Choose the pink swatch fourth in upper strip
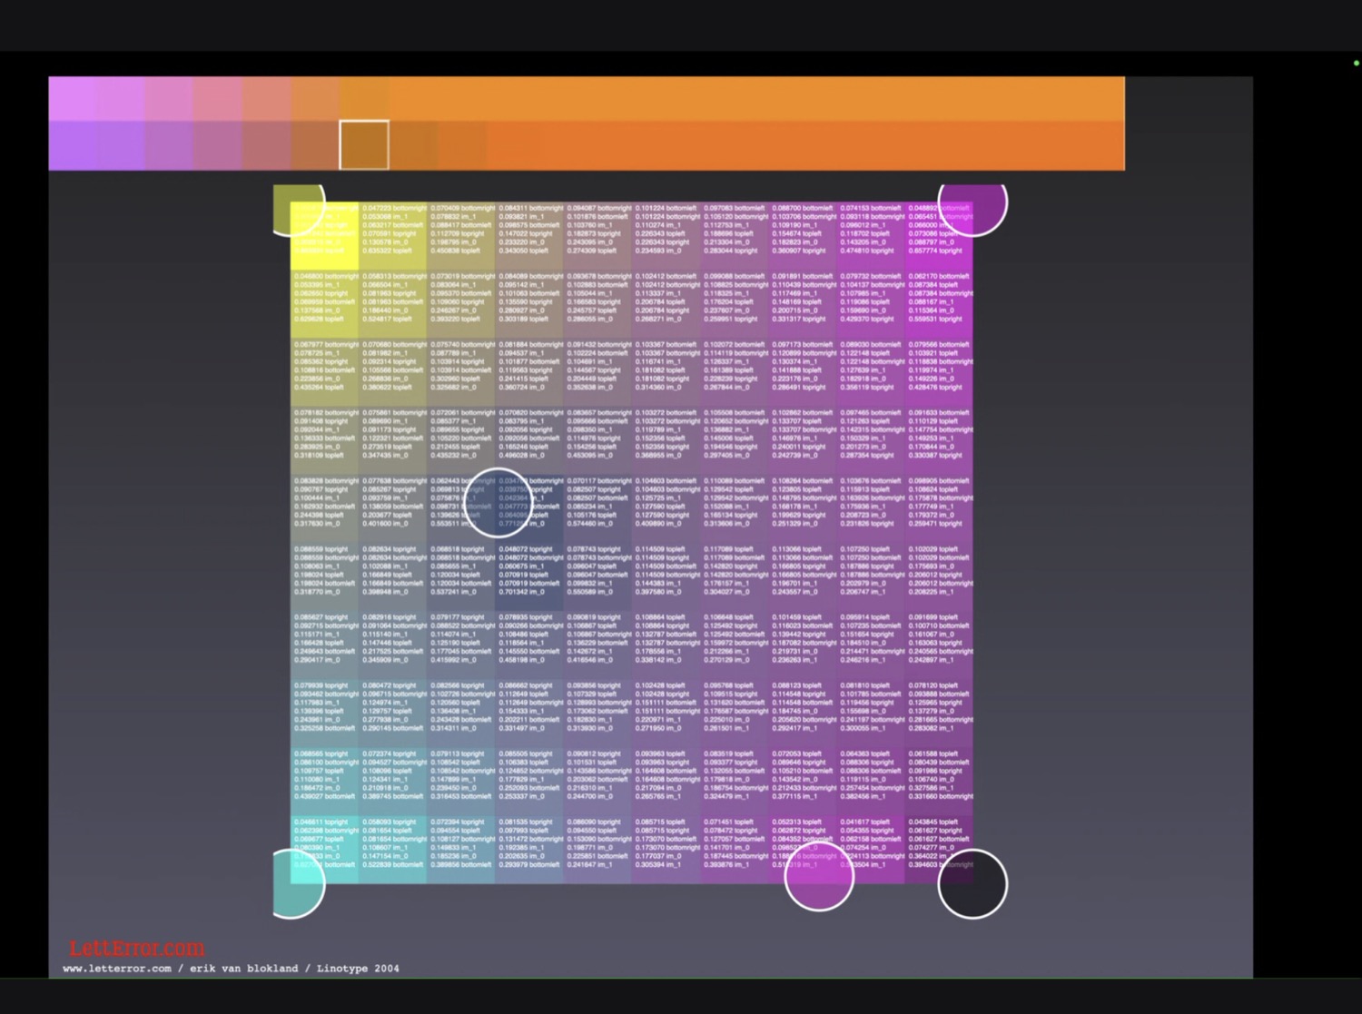This screenshot has height=1014, width=1362. point(218,99)
